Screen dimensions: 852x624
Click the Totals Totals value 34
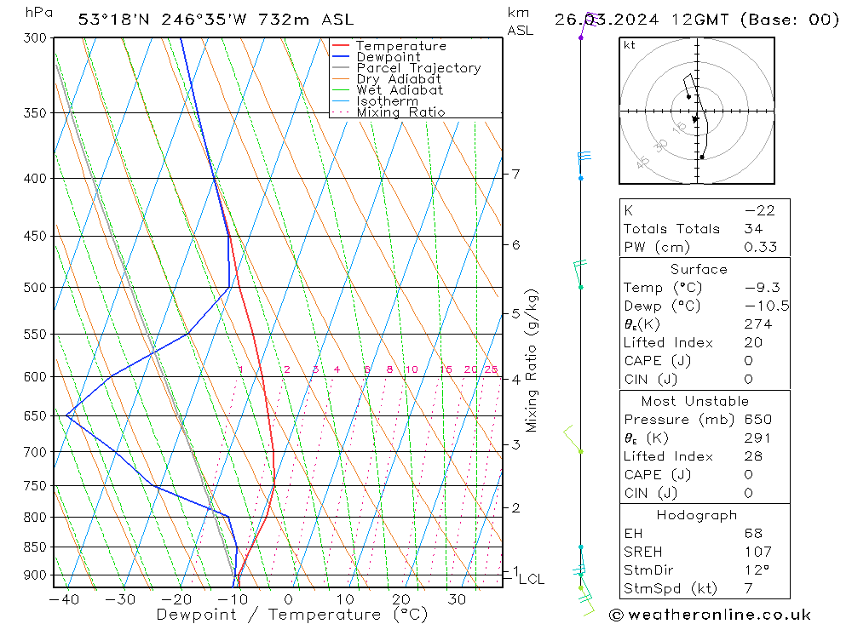(x=754, y=229)
